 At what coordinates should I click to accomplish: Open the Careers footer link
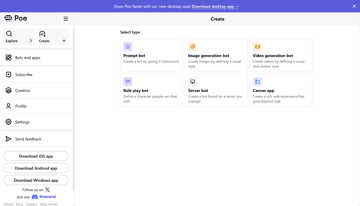point(31,204)
